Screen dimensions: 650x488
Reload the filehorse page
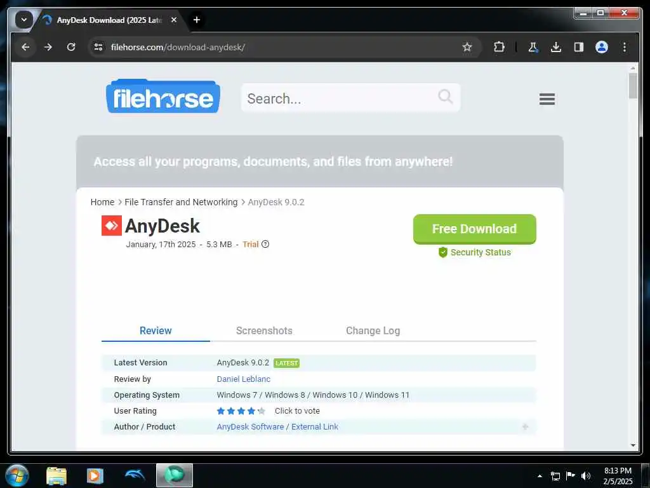coord(71,47)
